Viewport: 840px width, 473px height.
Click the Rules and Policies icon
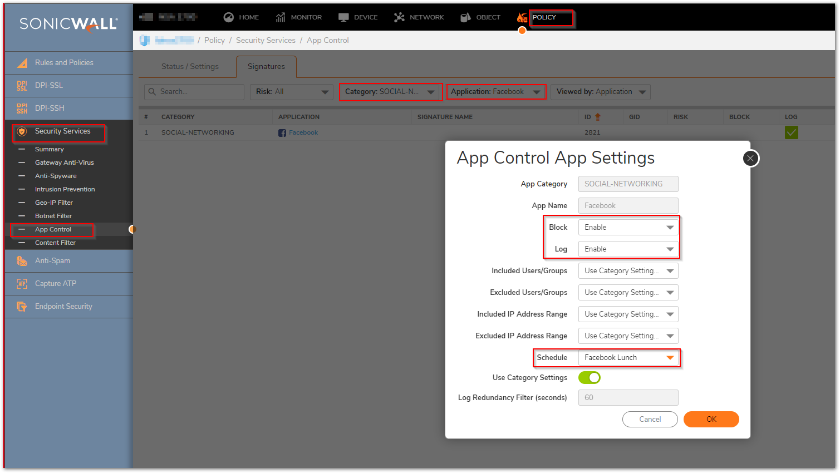click(x=22, y=63)
